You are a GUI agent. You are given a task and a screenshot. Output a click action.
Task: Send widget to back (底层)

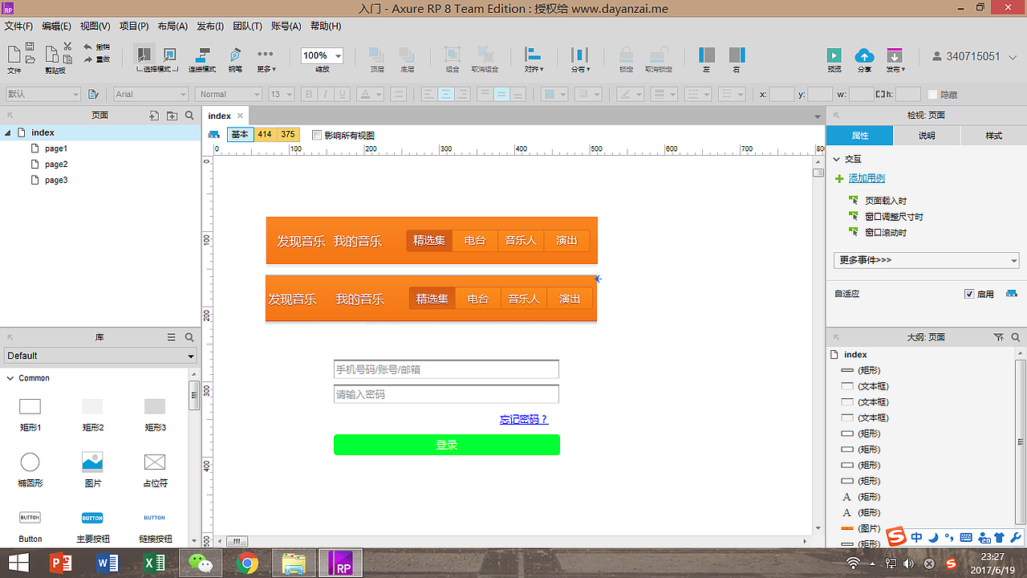click(x=407, y=60)
